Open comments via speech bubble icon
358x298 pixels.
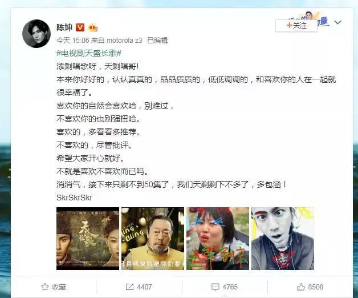(215, 287)
